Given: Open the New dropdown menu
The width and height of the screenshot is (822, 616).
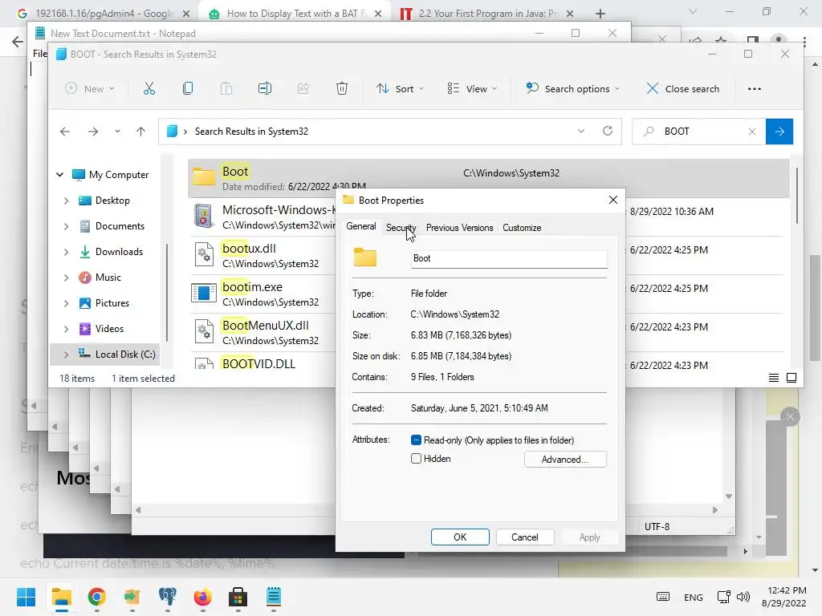Looking at the screenshot, I should 90,88.
